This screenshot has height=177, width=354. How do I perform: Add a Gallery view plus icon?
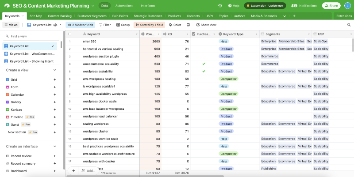(x=54, y=102)
